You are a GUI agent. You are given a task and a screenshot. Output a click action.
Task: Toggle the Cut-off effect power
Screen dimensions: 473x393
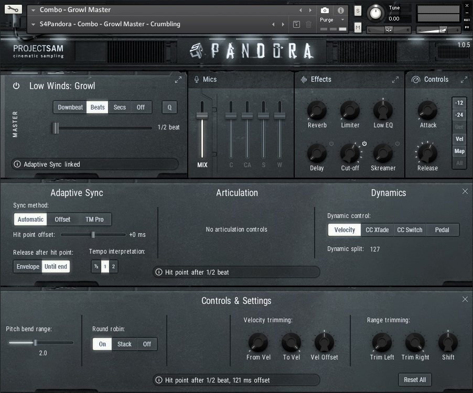pos(364,144)
